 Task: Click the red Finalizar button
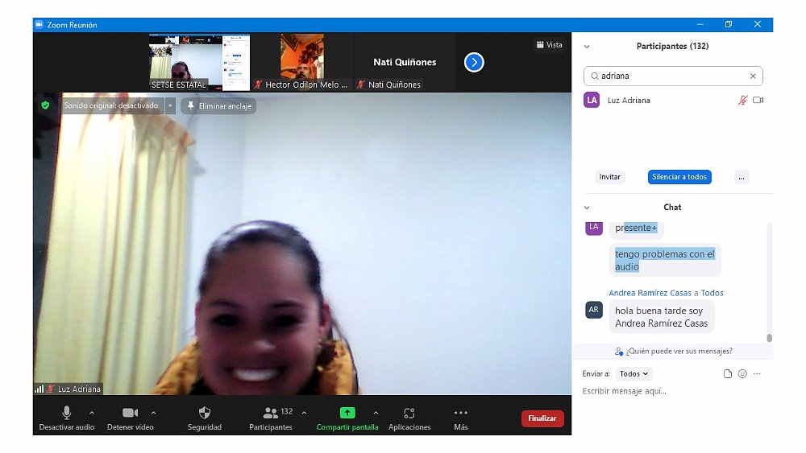pos(542,418)
